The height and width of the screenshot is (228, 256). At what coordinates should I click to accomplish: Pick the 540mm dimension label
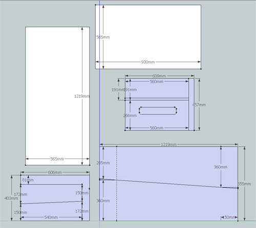[x=51, y=217]
